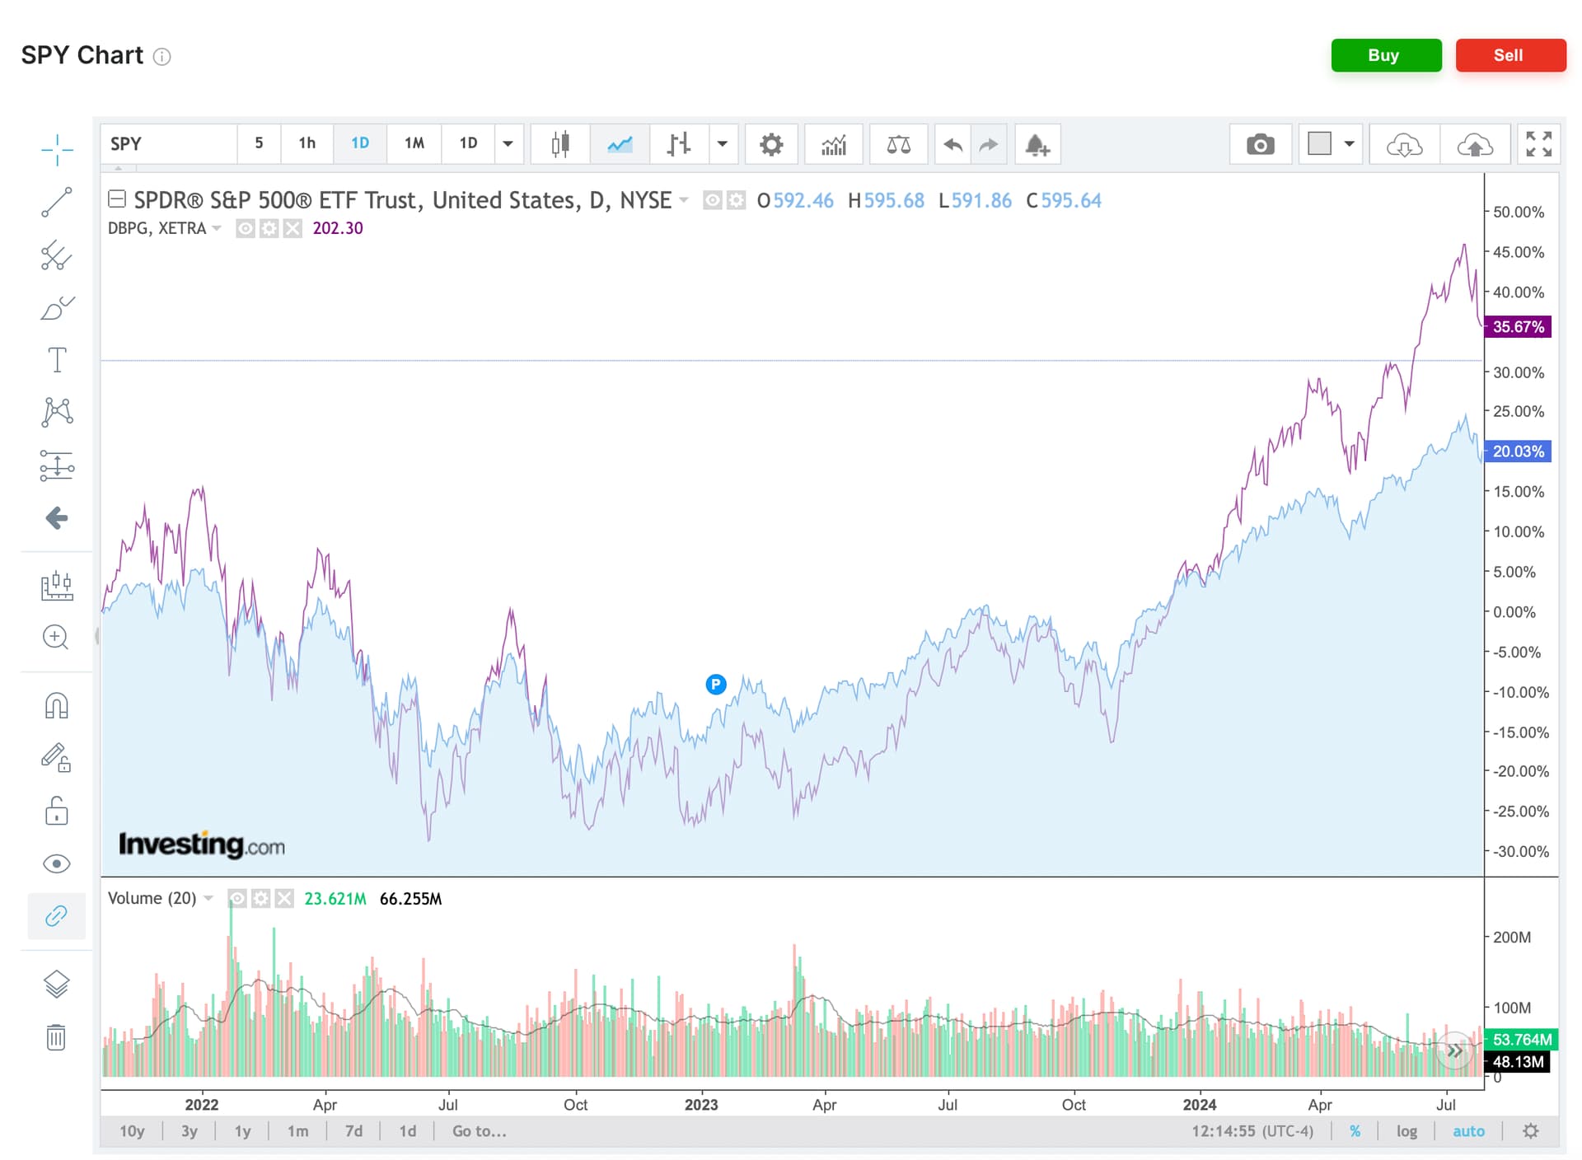
Task: Open the indicators dialog
Action: [x=834, y=144]
